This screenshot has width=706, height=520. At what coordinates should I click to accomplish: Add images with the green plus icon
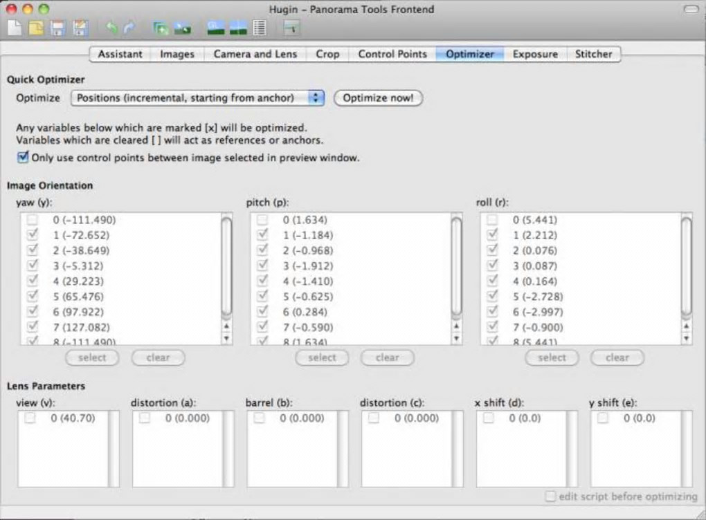pos(161,28)
